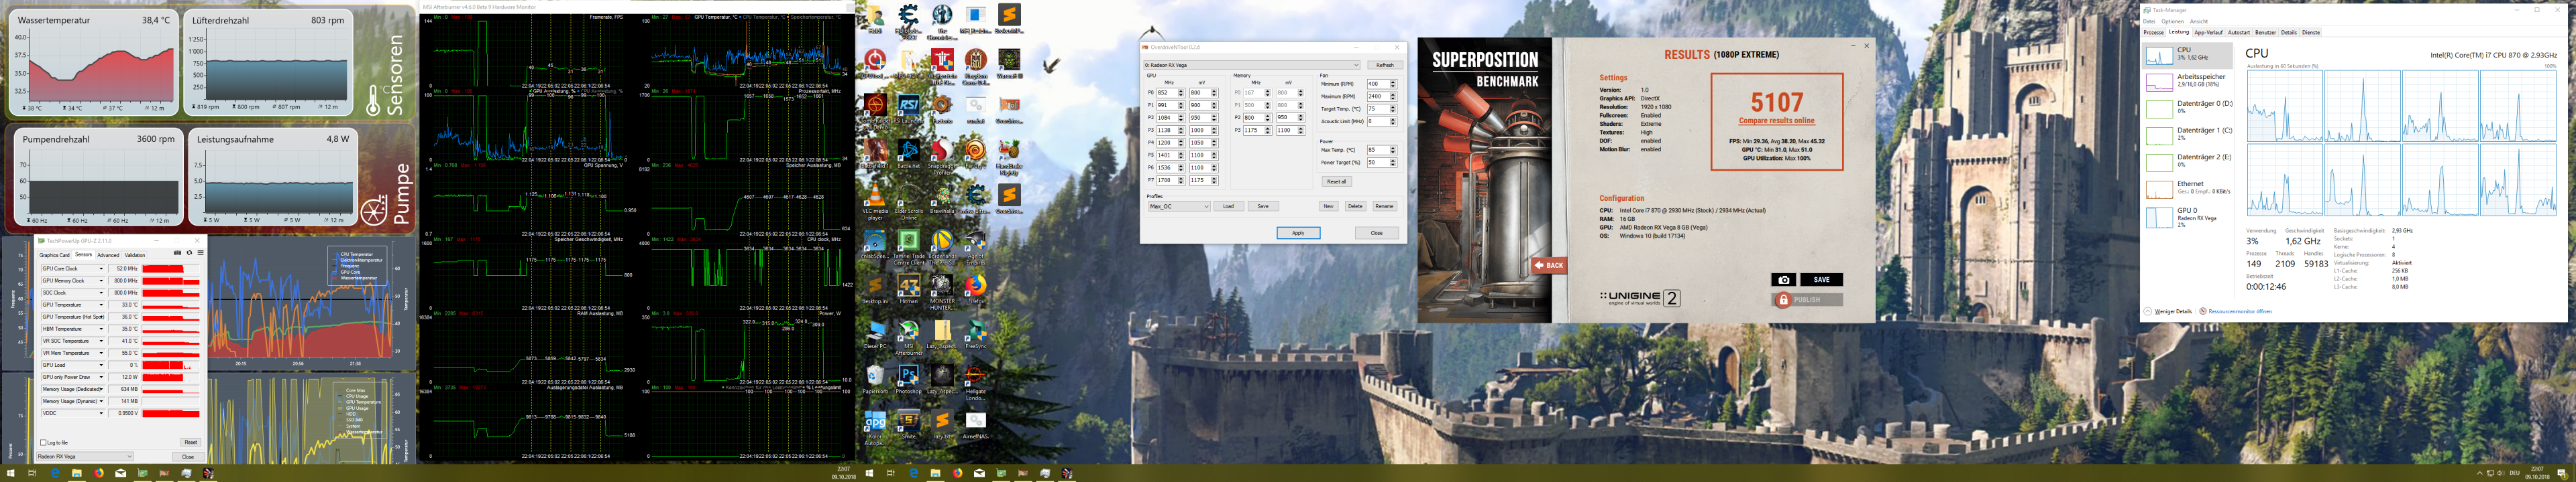Click the GPU-Z screenshot camera icon

pyautogui.click(x=177, y=252)
